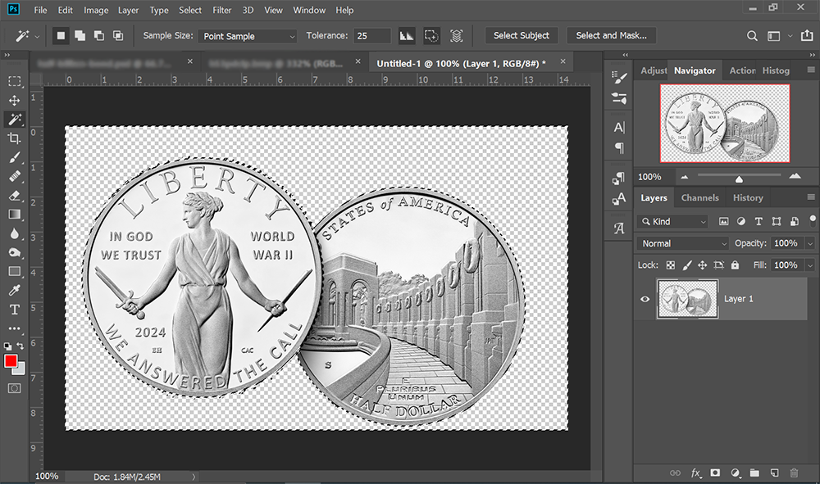This screenshot has width=820, height=484.
Task: Pick the Eyedropper tool
Action: click(15, 290)
